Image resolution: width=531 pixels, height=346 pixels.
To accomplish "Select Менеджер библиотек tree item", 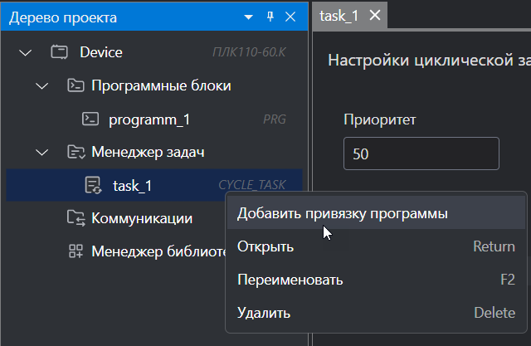I will pos(158,251).
